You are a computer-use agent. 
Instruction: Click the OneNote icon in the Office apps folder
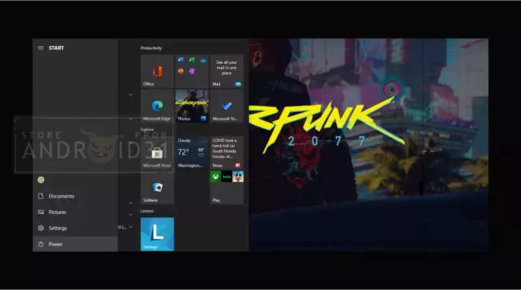[192, 71]
